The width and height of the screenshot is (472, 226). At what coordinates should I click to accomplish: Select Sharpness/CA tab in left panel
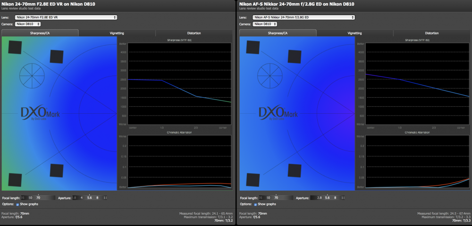point(40,33)
